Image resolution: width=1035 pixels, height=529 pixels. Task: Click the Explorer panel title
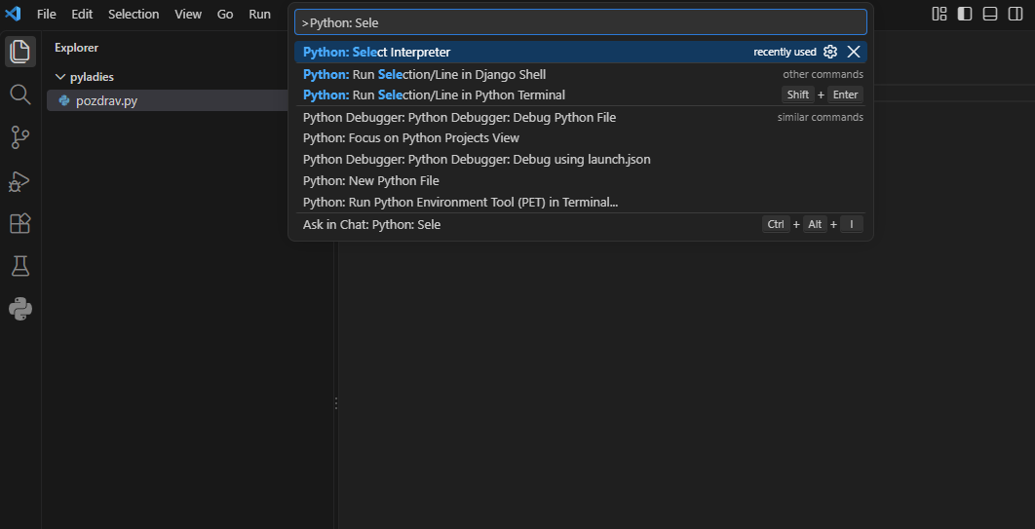click(x=77, y=48)
